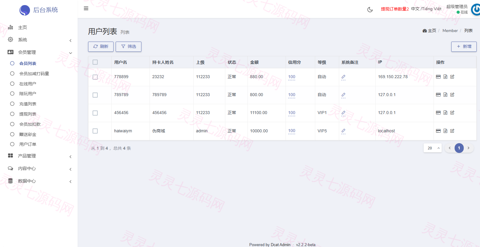Edit system note pencil for user haiwaiym
The image size is (480, 247).
[x=343, y=131]
